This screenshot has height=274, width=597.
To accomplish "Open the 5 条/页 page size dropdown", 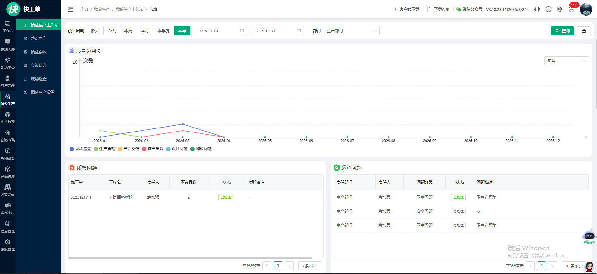I will coord(310,266).
